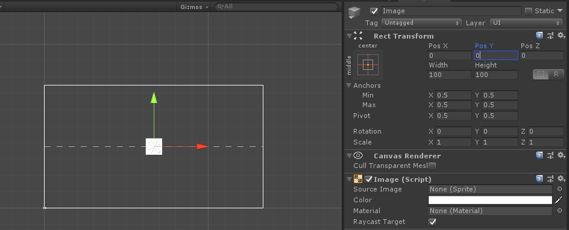Click the Pos Z field

[542, 55]
